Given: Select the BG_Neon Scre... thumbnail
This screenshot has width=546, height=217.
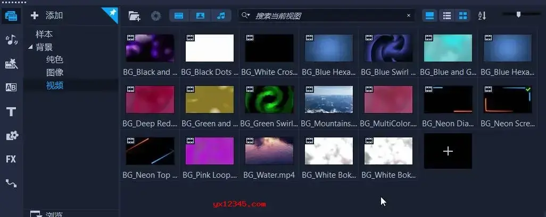Looking at the screenshot, I should (507, 99).
